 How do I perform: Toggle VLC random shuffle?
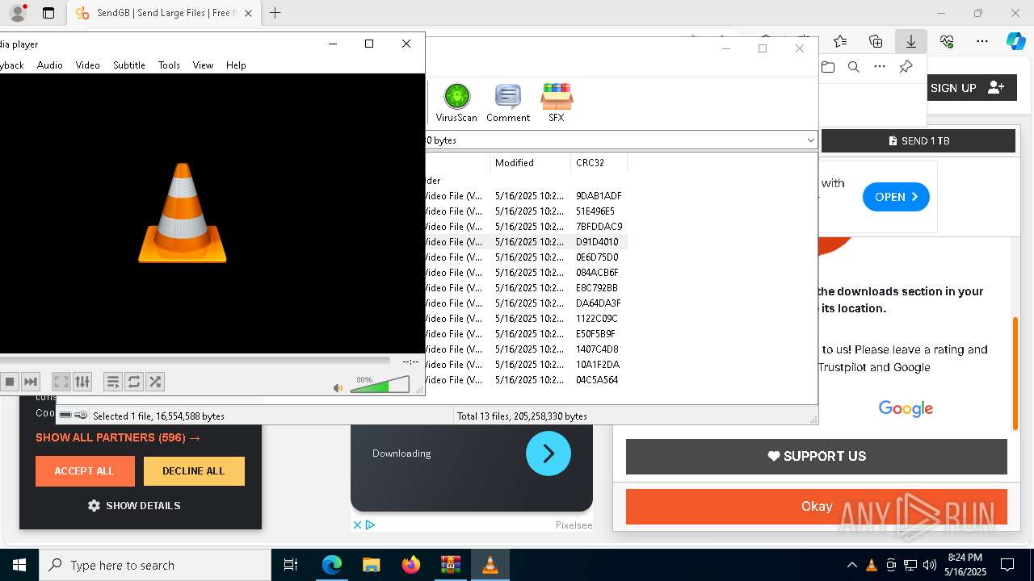point(155,382)
